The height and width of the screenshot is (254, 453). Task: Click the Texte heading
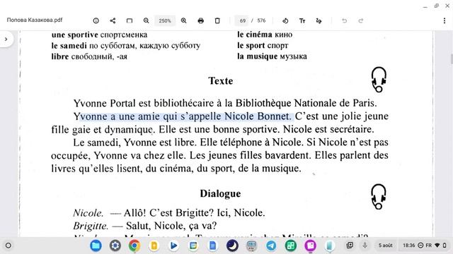coord(221,81)
